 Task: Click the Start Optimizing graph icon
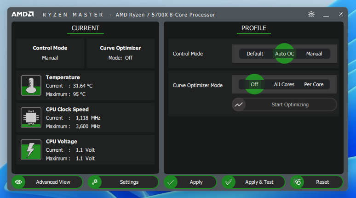tap(239, 104)
